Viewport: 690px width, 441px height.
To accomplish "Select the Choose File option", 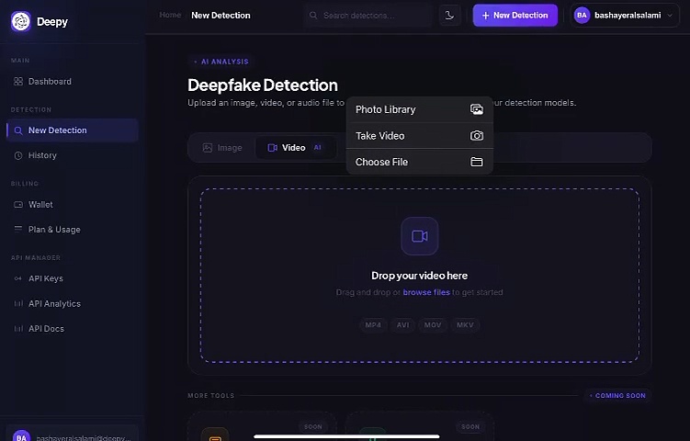I will (x=419, y=162).
